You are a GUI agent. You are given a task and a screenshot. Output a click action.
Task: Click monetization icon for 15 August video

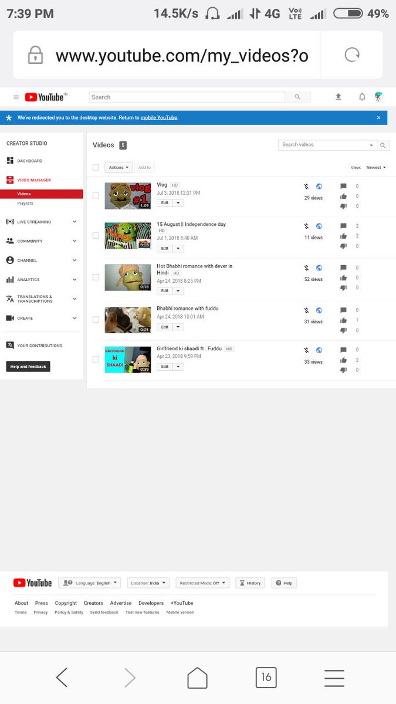(306, 226)
